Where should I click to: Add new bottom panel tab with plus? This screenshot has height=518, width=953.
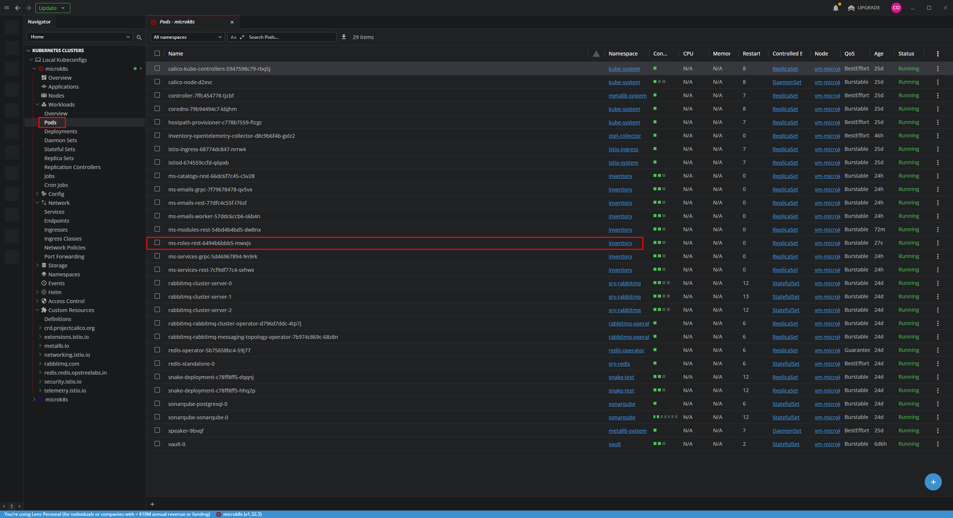point(152,504)
